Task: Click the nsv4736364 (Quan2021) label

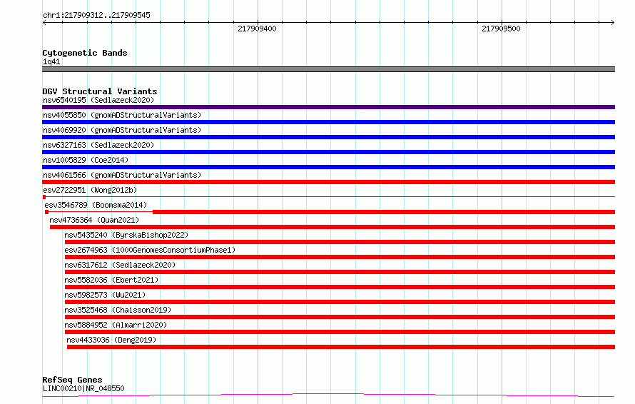Action: pyautogui.click(x=94, y=220)
